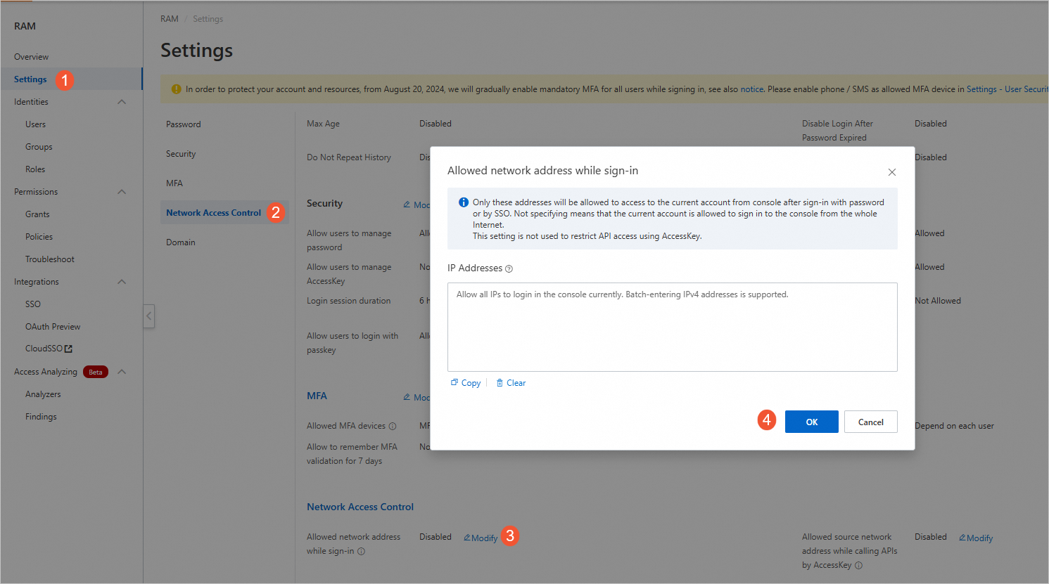This screenshot has width=1049, height=584.
Task: Collapse the Identities menu section
Action: click(x=122, y=102)
